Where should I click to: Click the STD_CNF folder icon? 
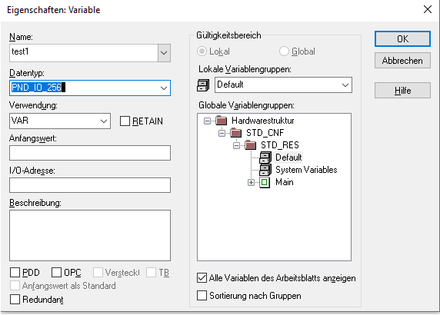click(235, 133)
